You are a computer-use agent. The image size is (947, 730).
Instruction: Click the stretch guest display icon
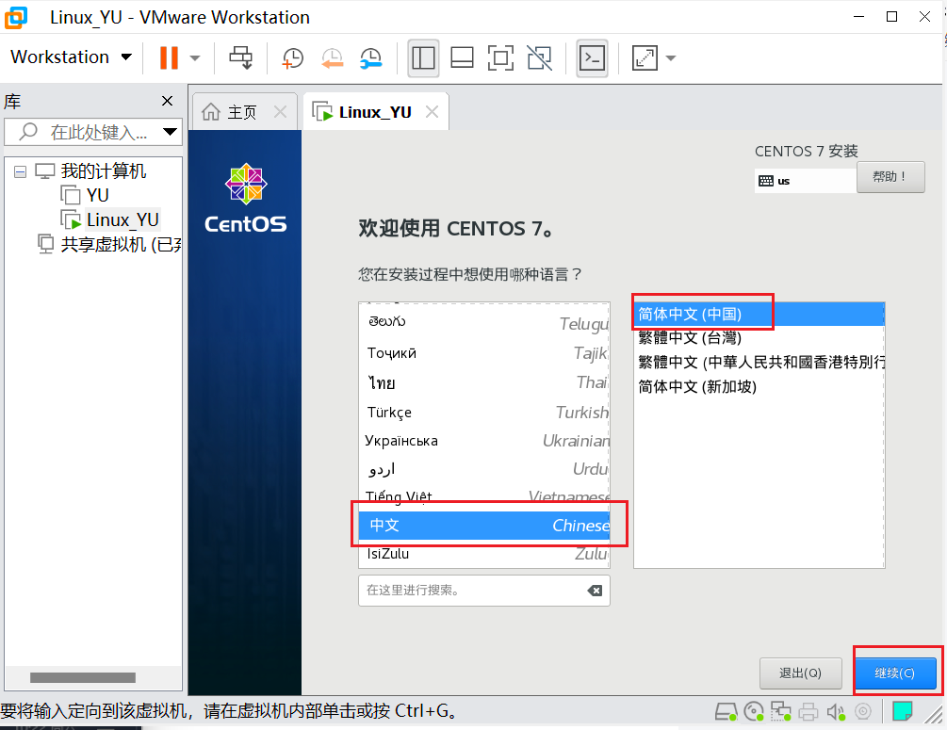(645, 58)
